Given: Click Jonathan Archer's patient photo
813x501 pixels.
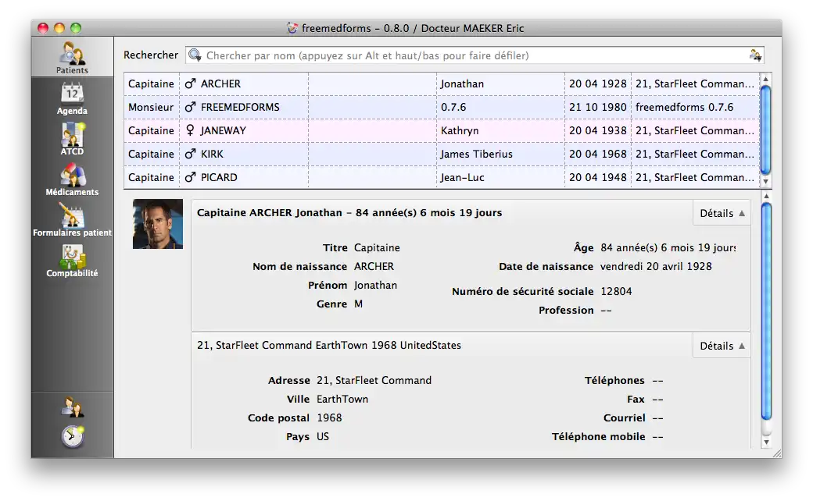Looking at the screenshot, I should tap(158, 224).
